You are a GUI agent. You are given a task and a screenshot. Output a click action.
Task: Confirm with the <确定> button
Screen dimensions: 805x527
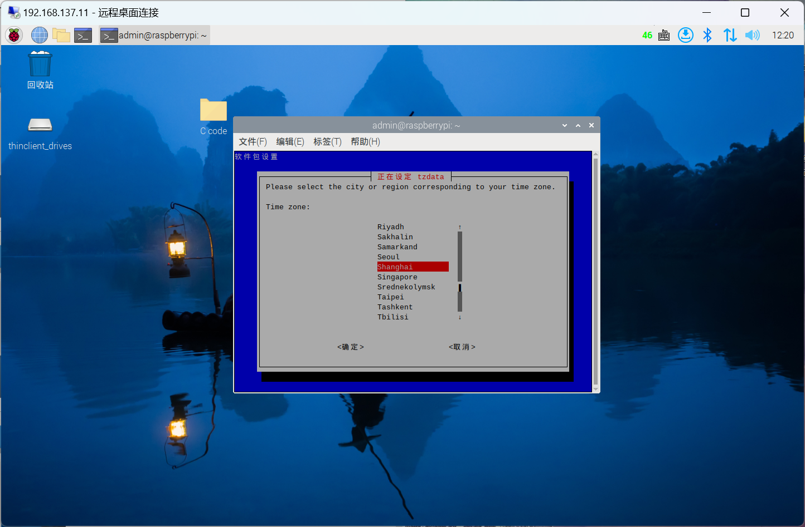tap(351, 347)
